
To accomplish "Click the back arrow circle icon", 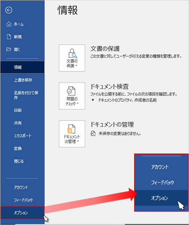I will coord(9,10).
